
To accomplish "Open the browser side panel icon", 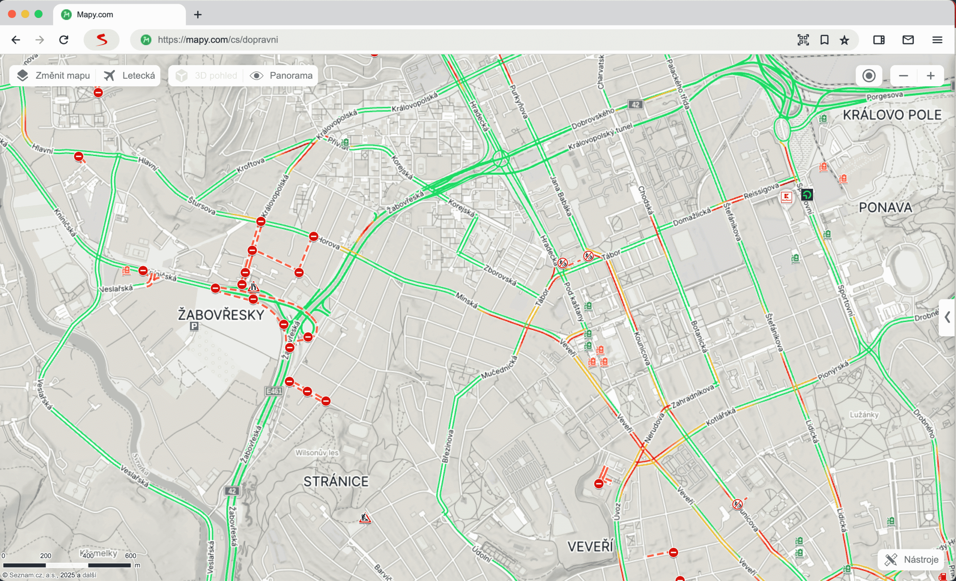I will (879, 40).
